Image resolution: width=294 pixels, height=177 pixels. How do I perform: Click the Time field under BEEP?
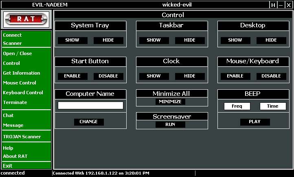(x=273, y=106)
